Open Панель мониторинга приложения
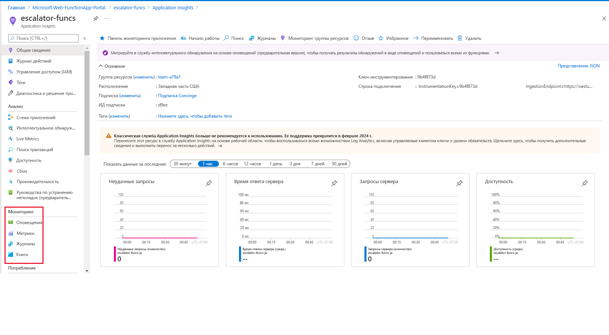Screen dimensions: 609x335 pos(138,38)
